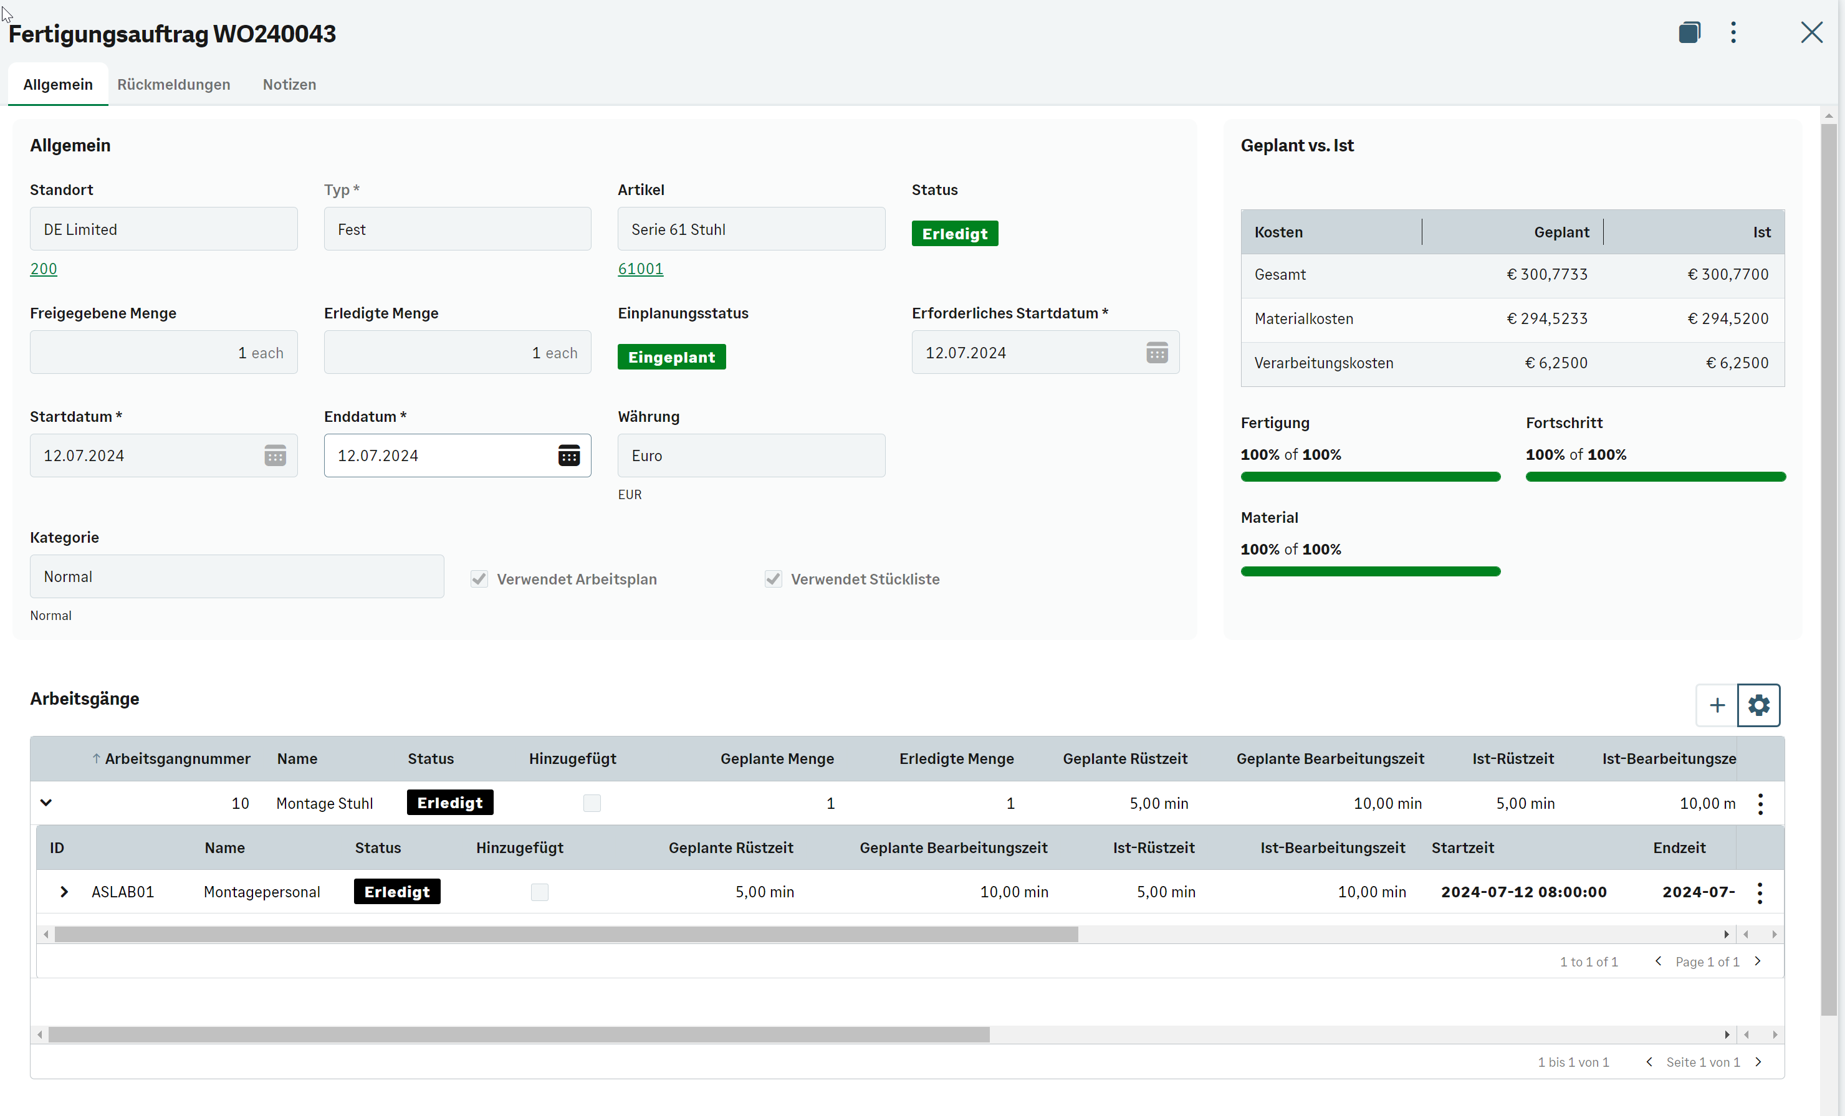Open the Standort link 200
1845x1116 pixels.
(44, 269)
